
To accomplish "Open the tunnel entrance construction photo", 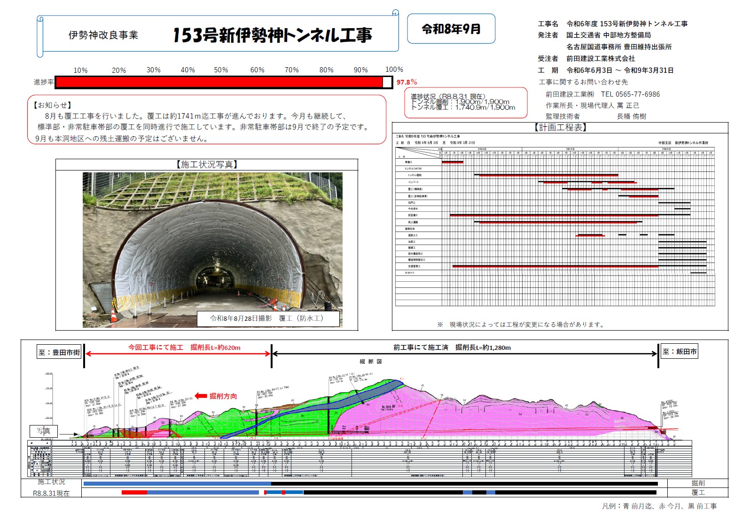I will 212,250.
